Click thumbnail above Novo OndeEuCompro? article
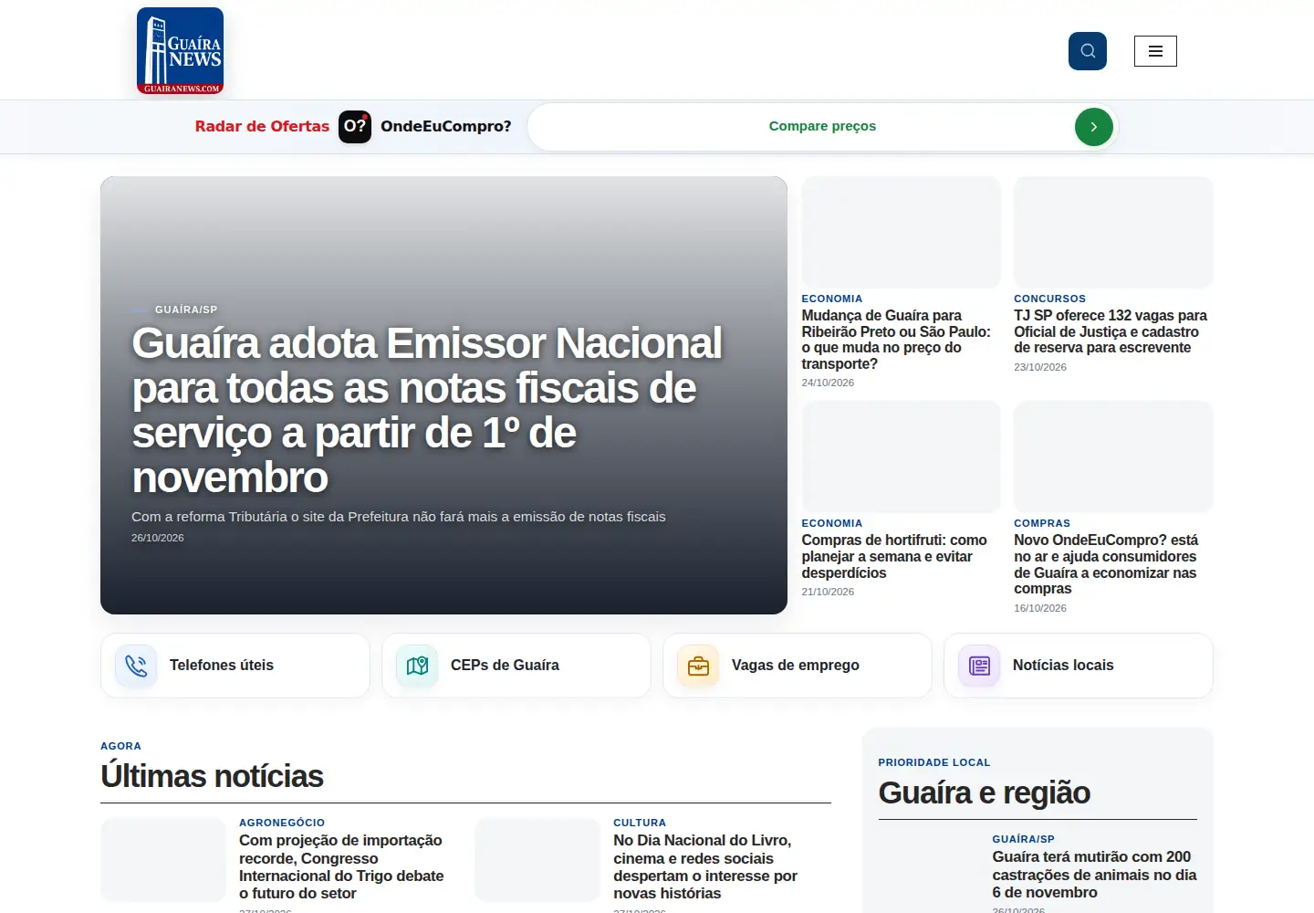This screenshot has height=913, width=1314. pos(1113,456)
